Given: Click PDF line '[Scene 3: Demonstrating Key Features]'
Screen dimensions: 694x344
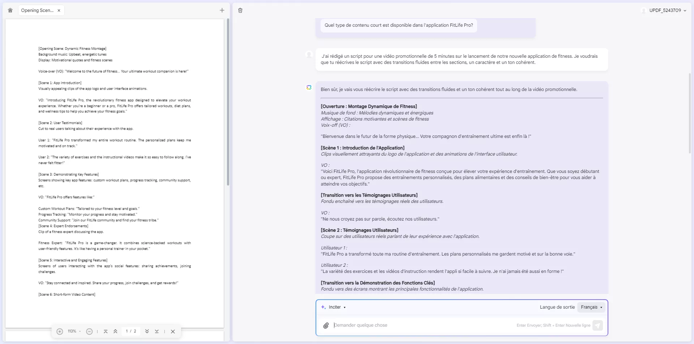Looking at the screenshot, I should (x=69, y=175).
